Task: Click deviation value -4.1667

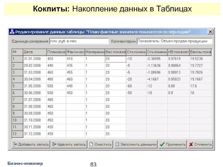Action: pyautogui.click(x=157, y=79)
